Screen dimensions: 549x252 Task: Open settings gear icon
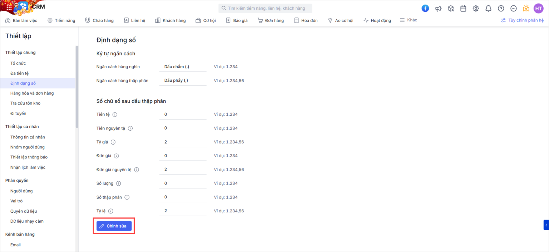(476, 9)
